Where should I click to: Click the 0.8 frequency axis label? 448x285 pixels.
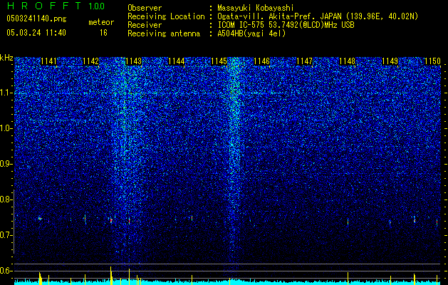pyautogui.click(x=6, y=199)
